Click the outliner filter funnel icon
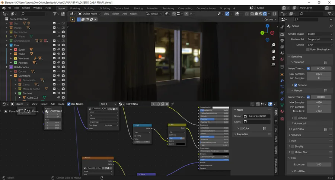The width and height of the screenshot is (335, 180). pos(55,14)
